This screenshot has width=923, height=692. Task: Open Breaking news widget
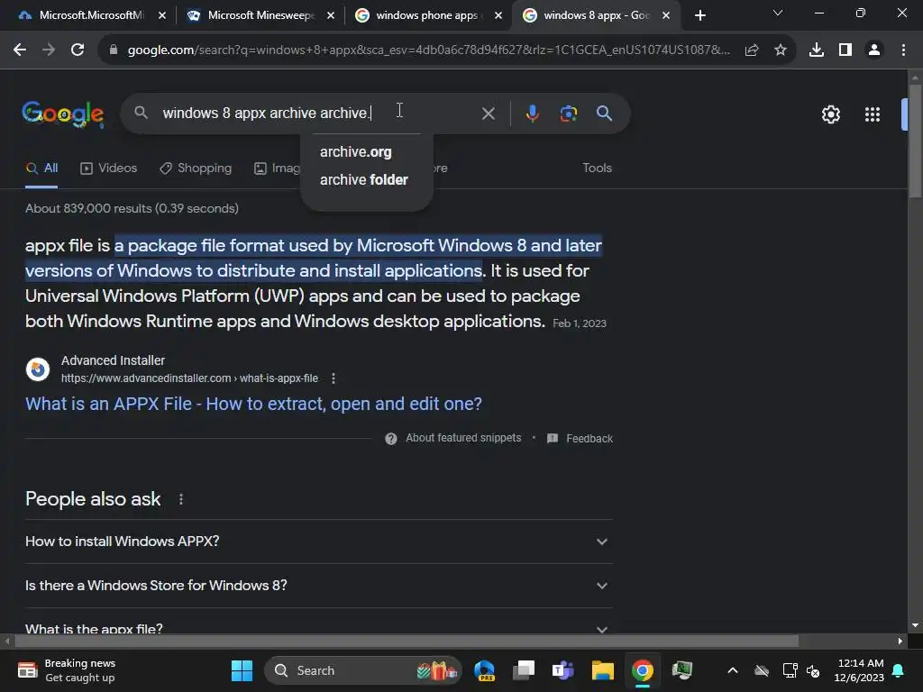pos(67,670)
